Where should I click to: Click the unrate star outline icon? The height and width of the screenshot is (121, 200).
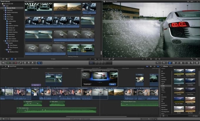click(12, 63)
